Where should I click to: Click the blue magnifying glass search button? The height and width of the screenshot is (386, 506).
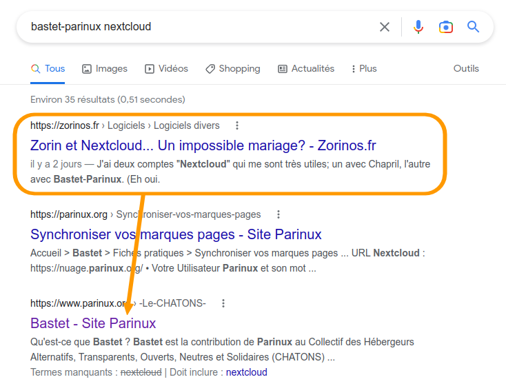[x=474, y=27]
